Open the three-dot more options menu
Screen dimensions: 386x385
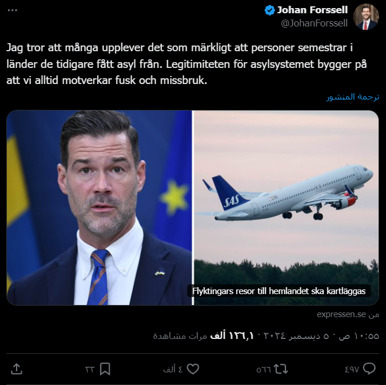(x=12, y=10)
